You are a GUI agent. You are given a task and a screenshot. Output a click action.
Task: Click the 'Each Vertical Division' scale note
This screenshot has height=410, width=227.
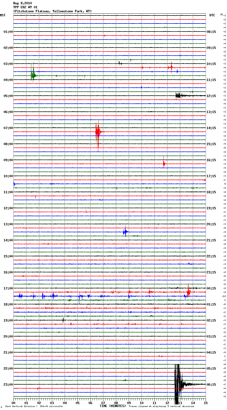34,407
